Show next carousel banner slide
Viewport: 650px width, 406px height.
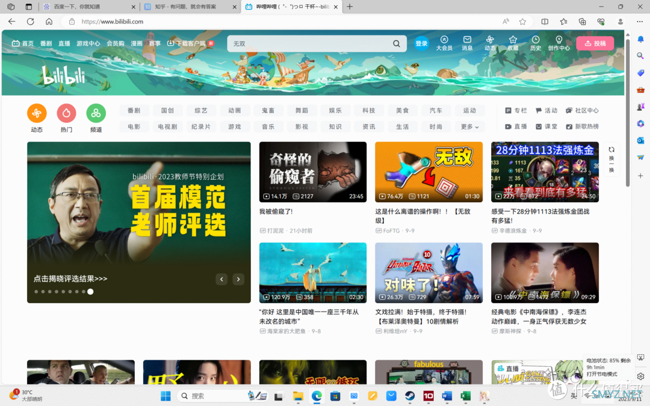coord(238,279)
